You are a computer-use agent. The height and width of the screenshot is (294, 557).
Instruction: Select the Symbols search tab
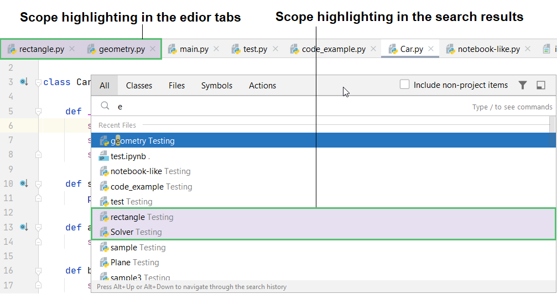(217, 86)
